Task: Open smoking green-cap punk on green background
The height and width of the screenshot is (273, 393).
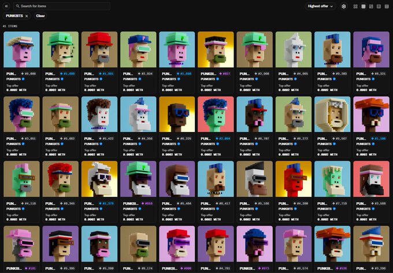Action: 61,50
